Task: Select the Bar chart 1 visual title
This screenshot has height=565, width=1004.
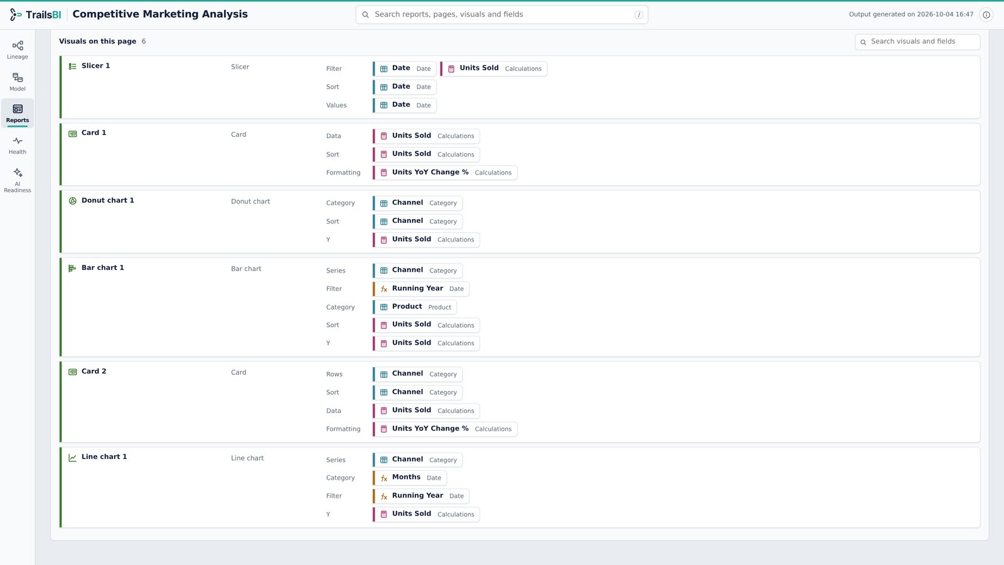Action: click(103, 268)
